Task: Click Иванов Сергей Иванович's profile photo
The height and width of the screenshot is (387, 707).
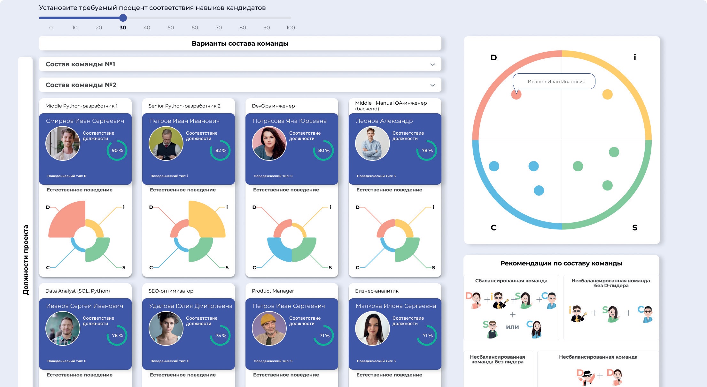Action: coord(63,329)
